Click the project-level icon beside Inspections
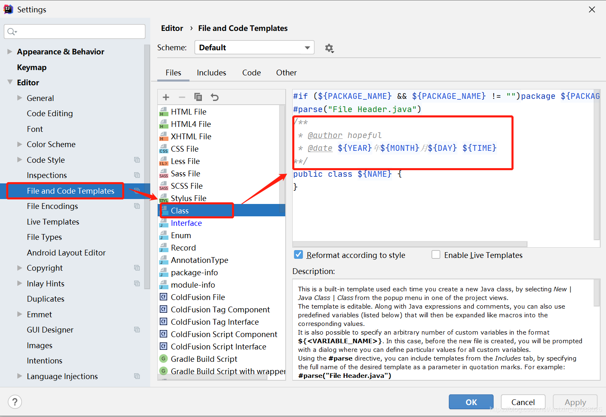The height and width of the screenshot is (417, 606). click(137, 175)
